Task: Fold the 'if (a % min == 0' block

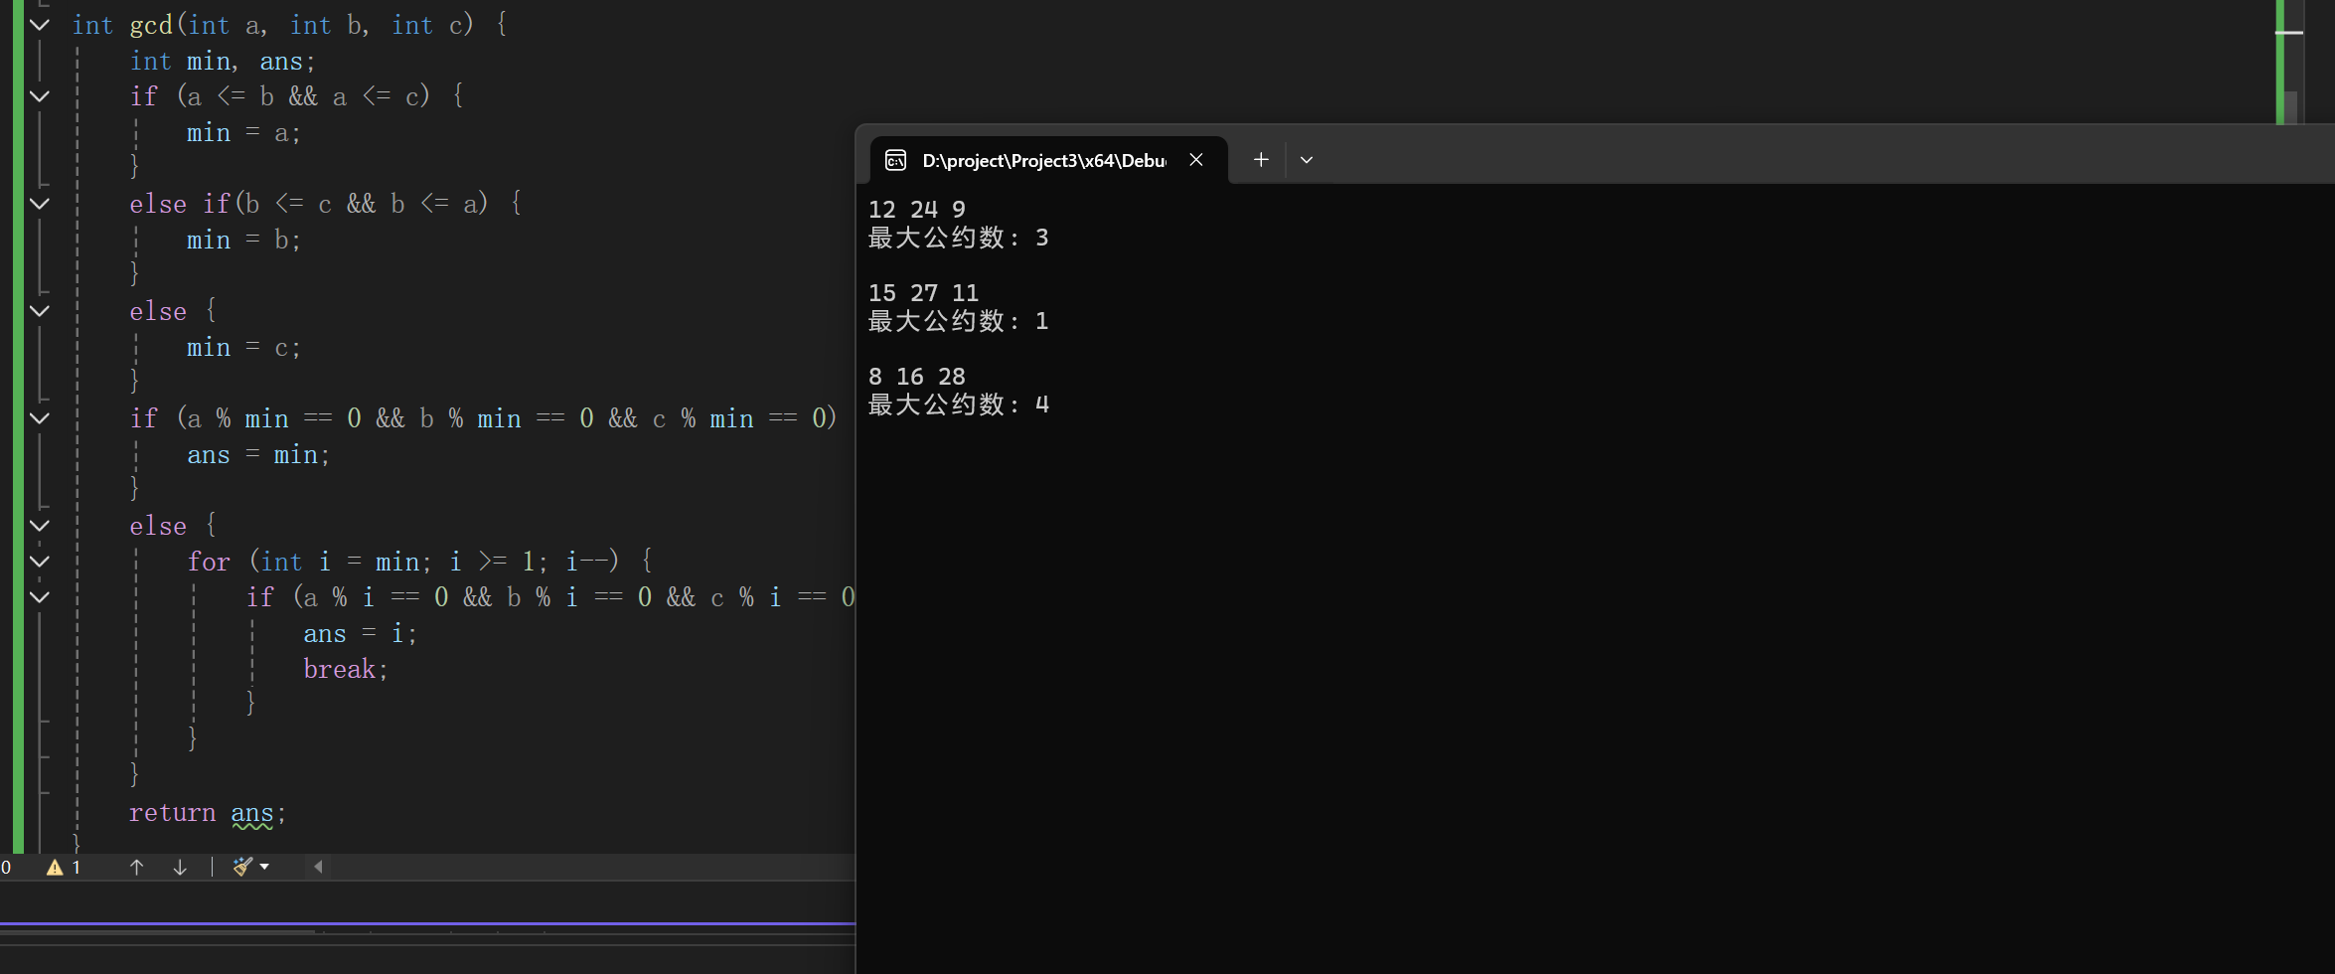Action: pos(40,418)
